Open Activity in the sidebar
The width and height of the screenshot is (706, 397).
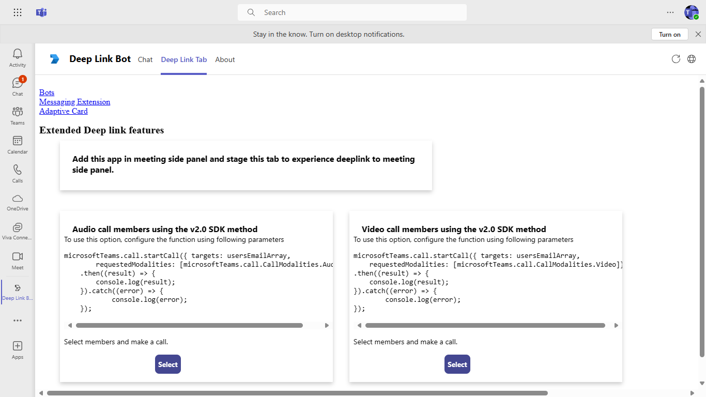18,57
